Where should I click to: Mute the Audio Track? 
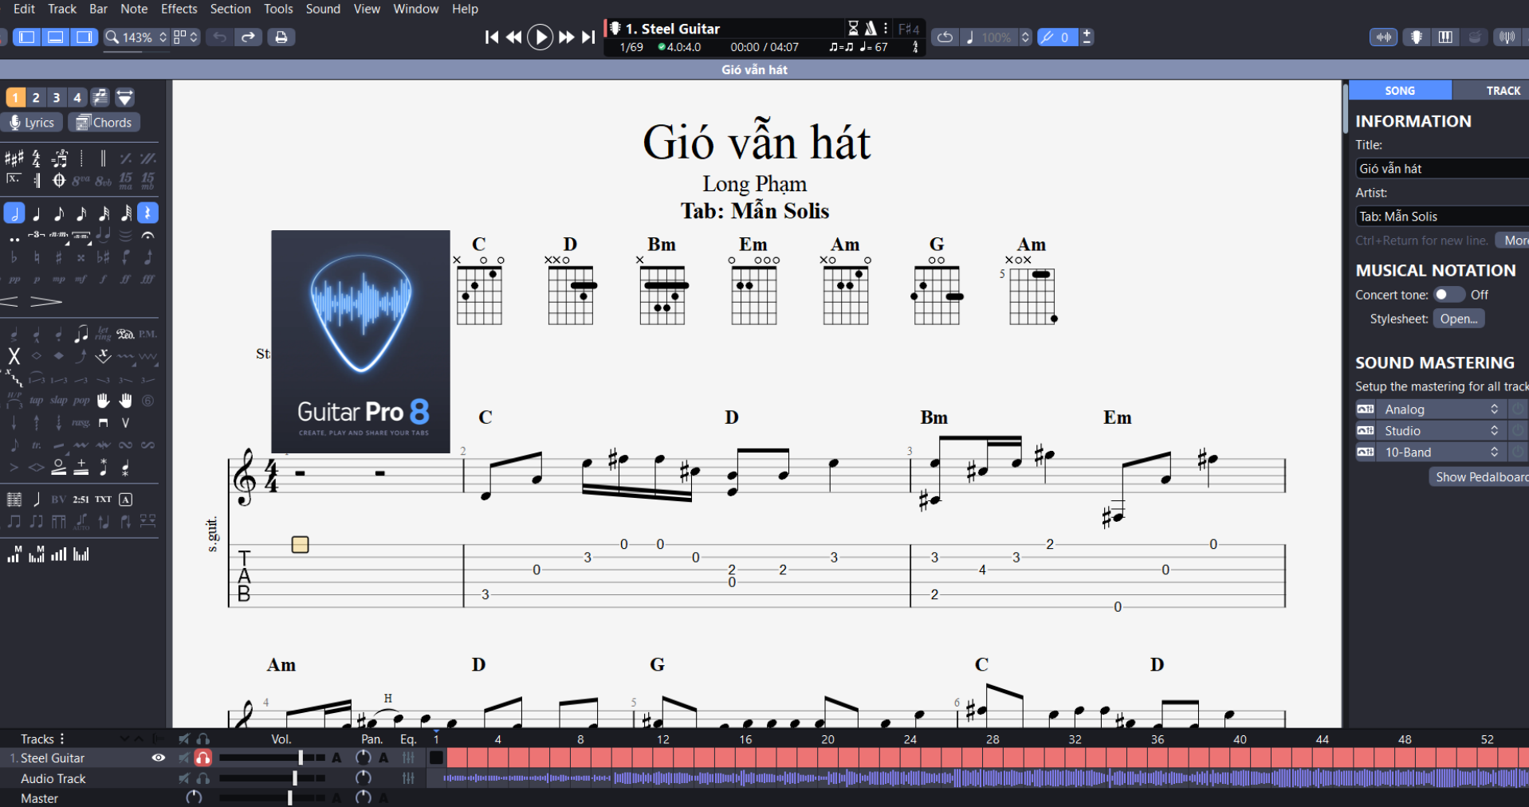pyautogui.click(x=184, y=778)
